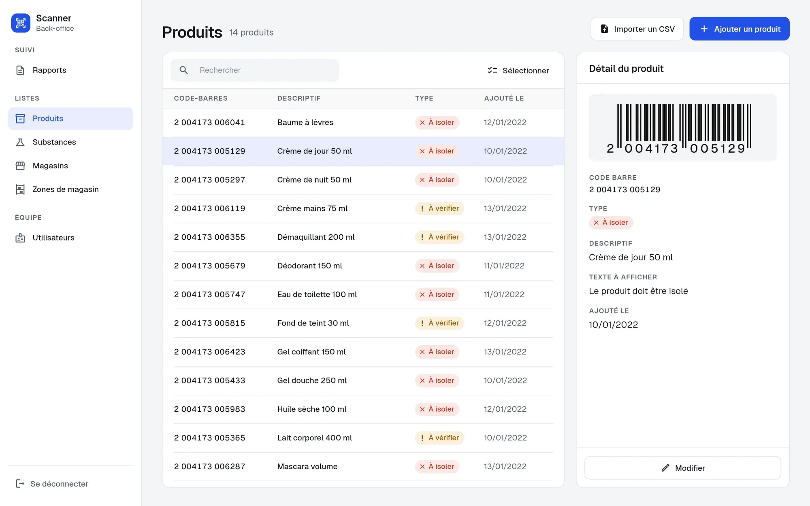810x506 pixels.
Task: Go to Magasins section
Action: (70, 166)
